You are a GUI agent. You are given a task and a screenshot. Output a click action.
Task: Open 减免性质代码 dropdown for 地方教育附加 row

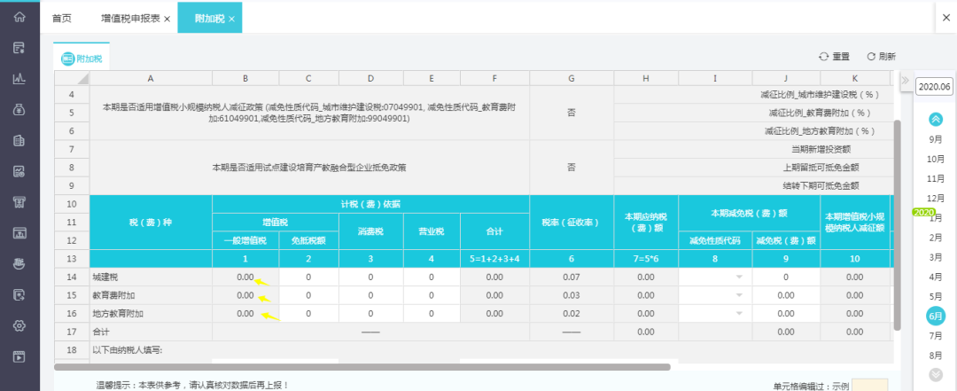pos(738,314)
